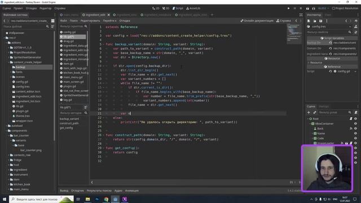Toggle alphabetical sort of methods list
Screen dimensions: 361x203
[86, 108]
